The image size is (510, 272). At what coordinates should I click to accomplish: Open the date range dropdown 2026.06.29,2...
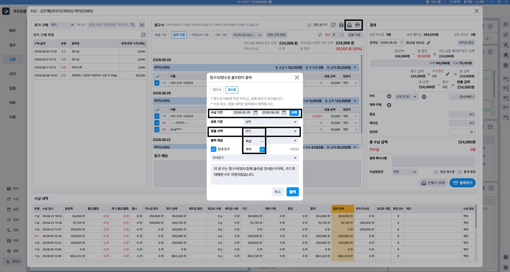(x=247, y=35)
